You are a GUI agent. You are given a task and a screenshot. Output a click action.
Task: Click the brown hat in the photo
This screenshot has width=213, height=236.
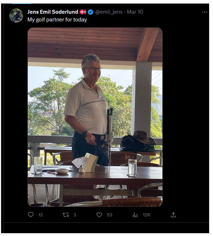tap(143, 137)
